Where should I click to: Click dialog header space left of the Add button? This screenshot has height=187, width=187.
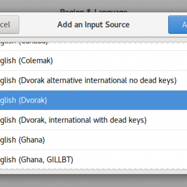click(149, 25)
